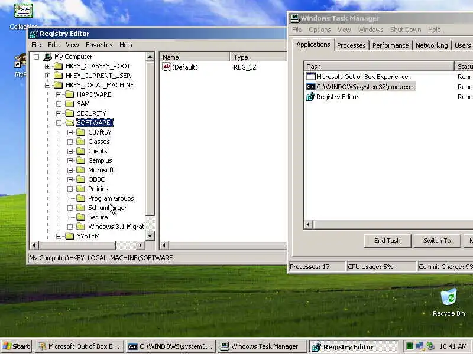Click the Secure folder icon
The image size is (473, 354).
81,217
